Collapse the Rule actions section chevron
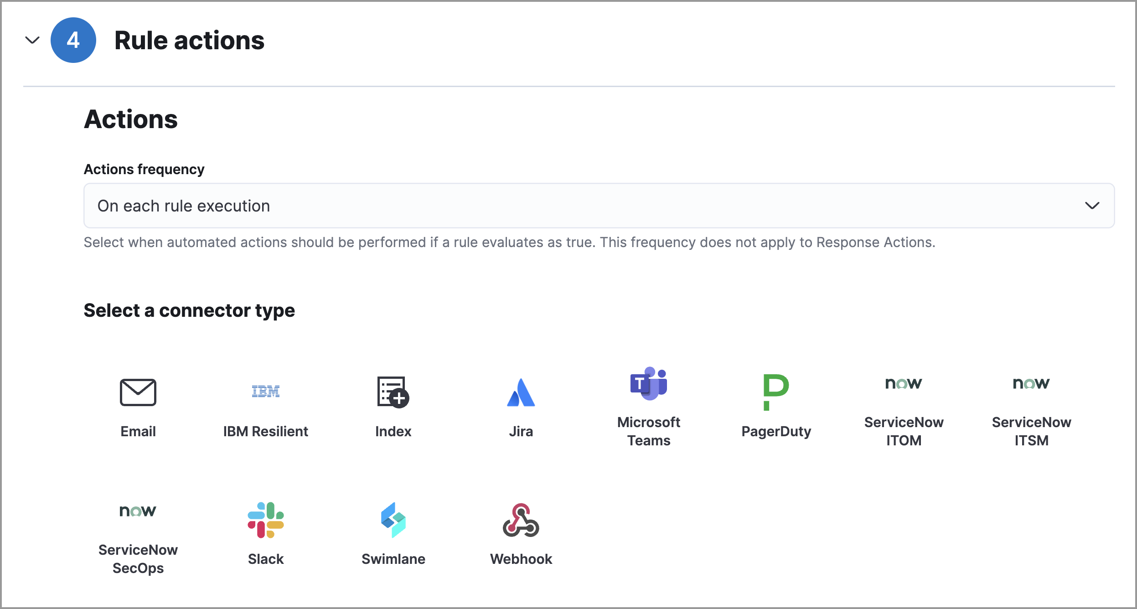 [32, 40]
